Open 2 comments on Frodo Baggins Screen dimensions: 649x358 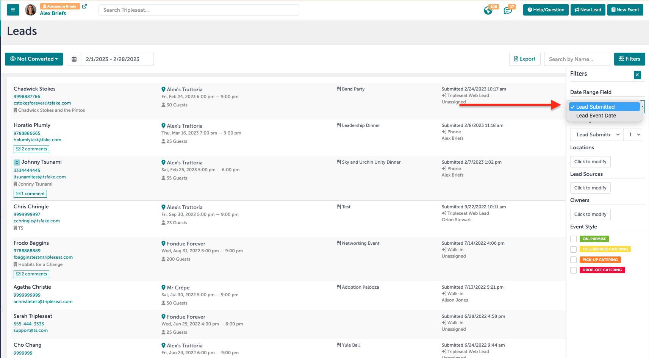31,274
